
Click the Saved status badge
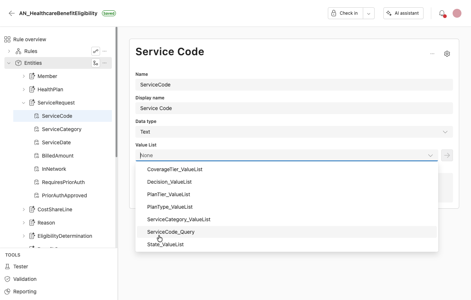(x=109, y=13)
